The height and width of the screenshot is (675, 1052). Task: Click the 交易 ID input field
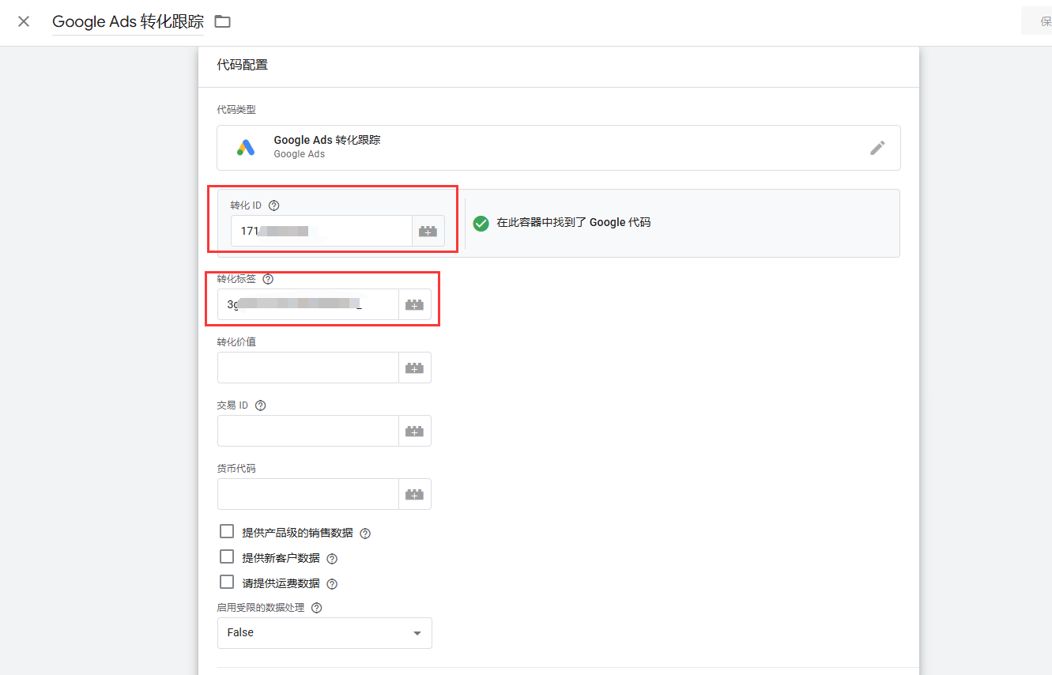click(x=308, y=431)
